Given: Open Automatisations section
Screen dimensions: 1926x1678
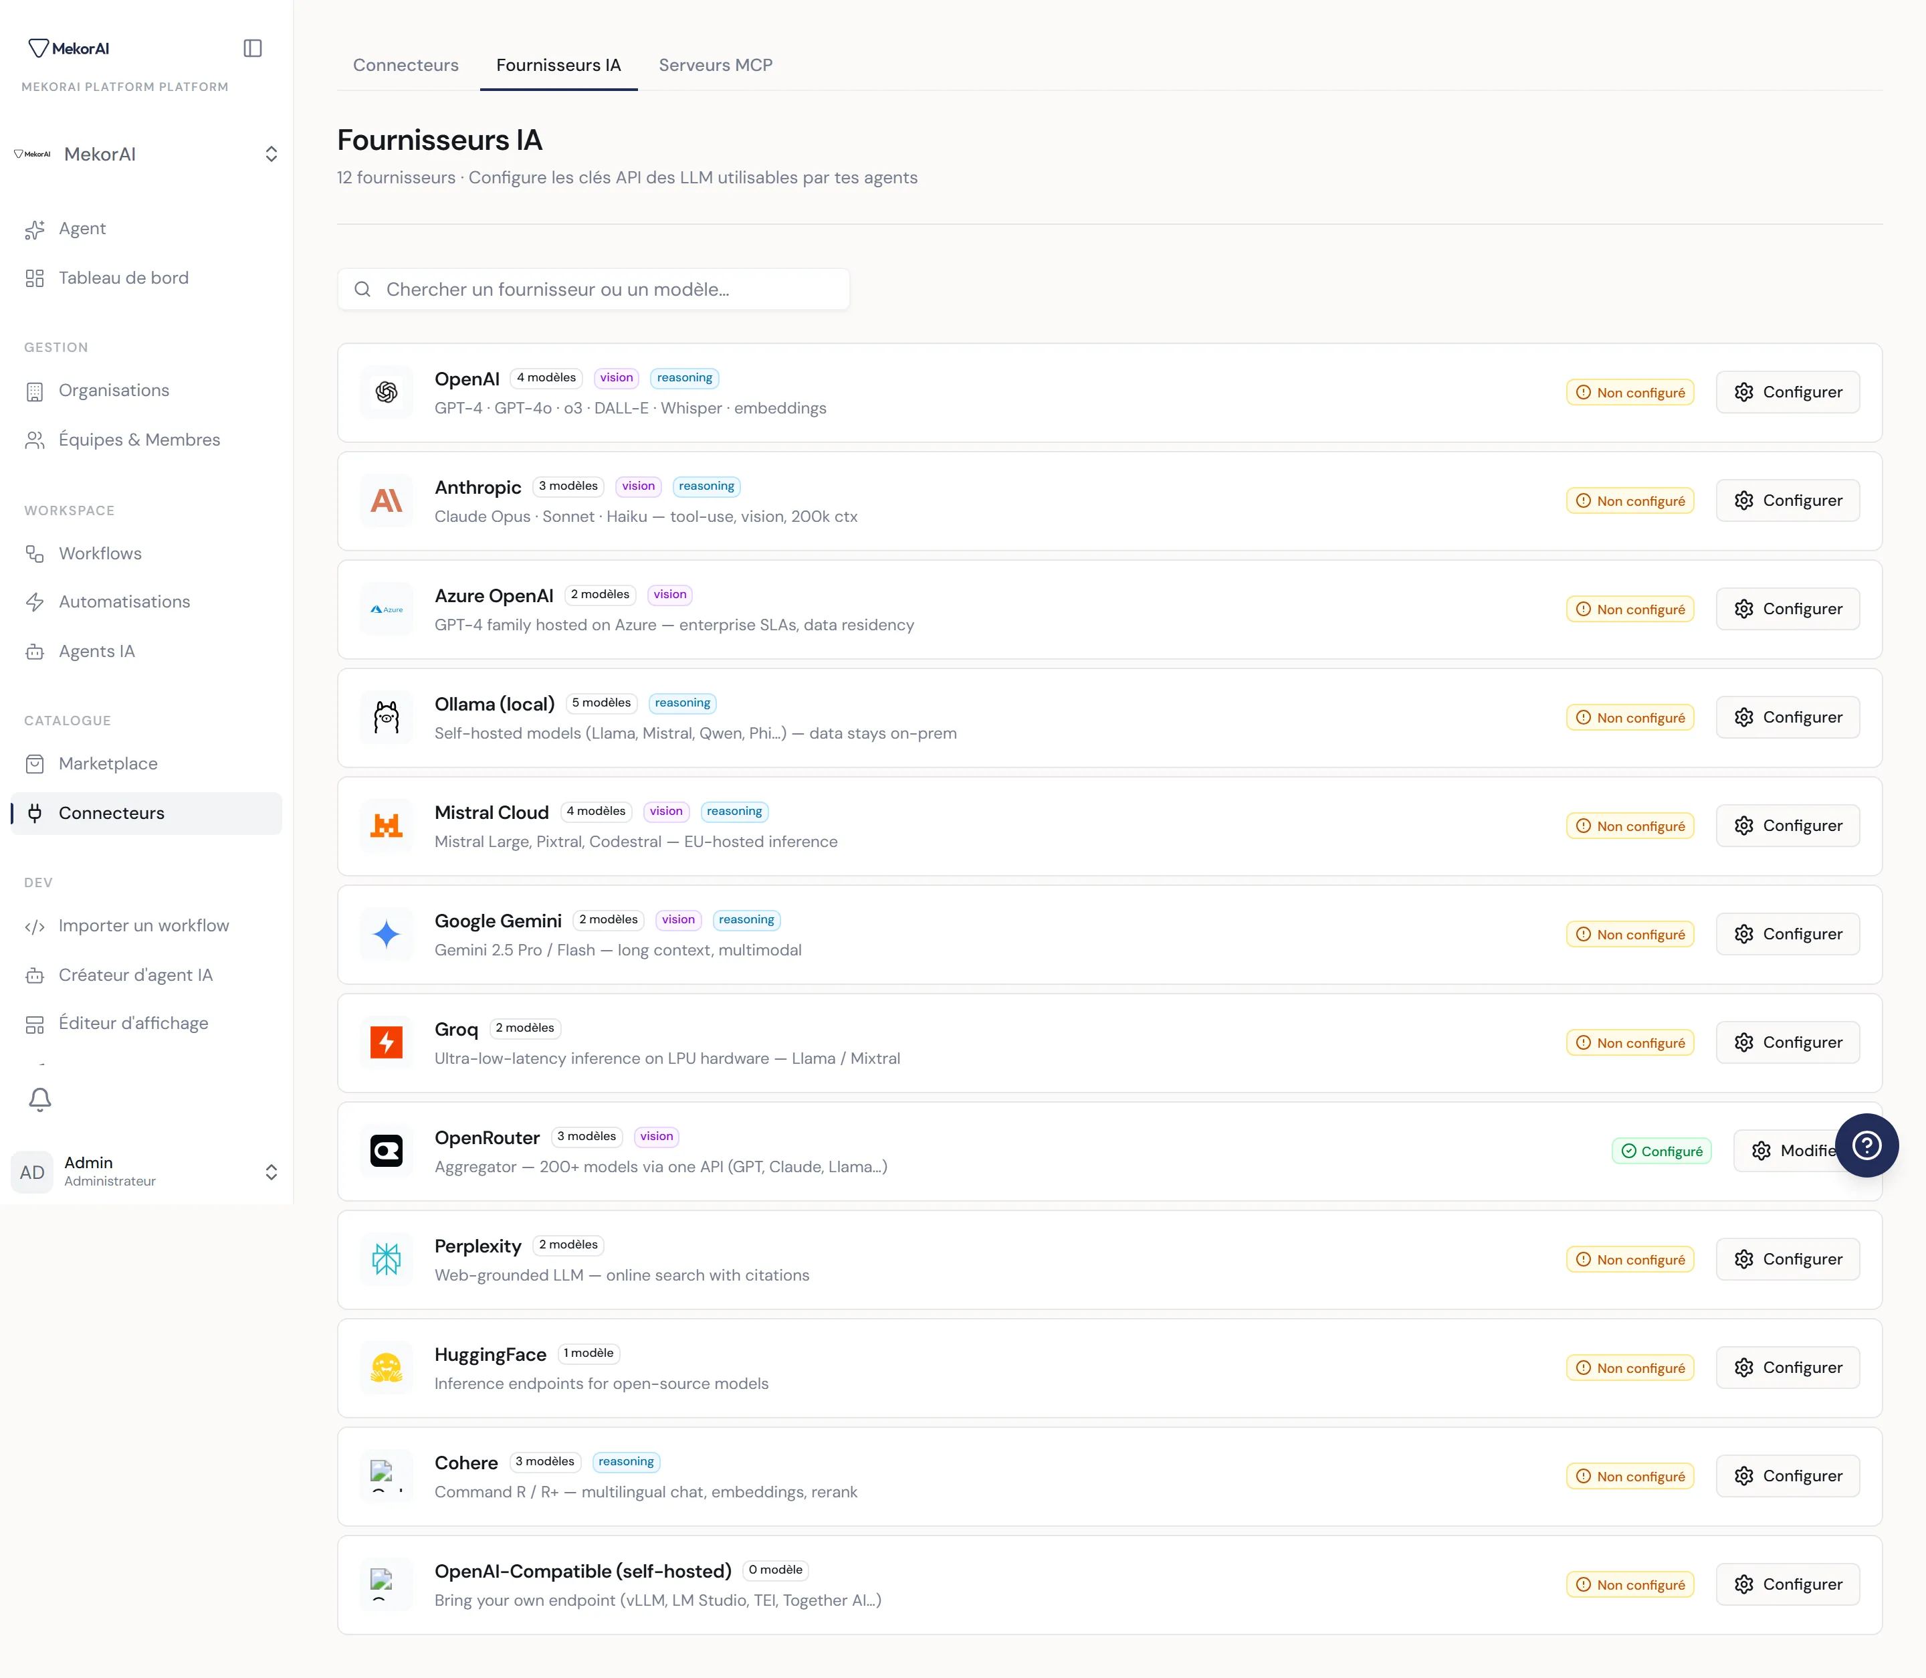Looking at the screenshot, I should pyautogui.click(x=146, y=602).
